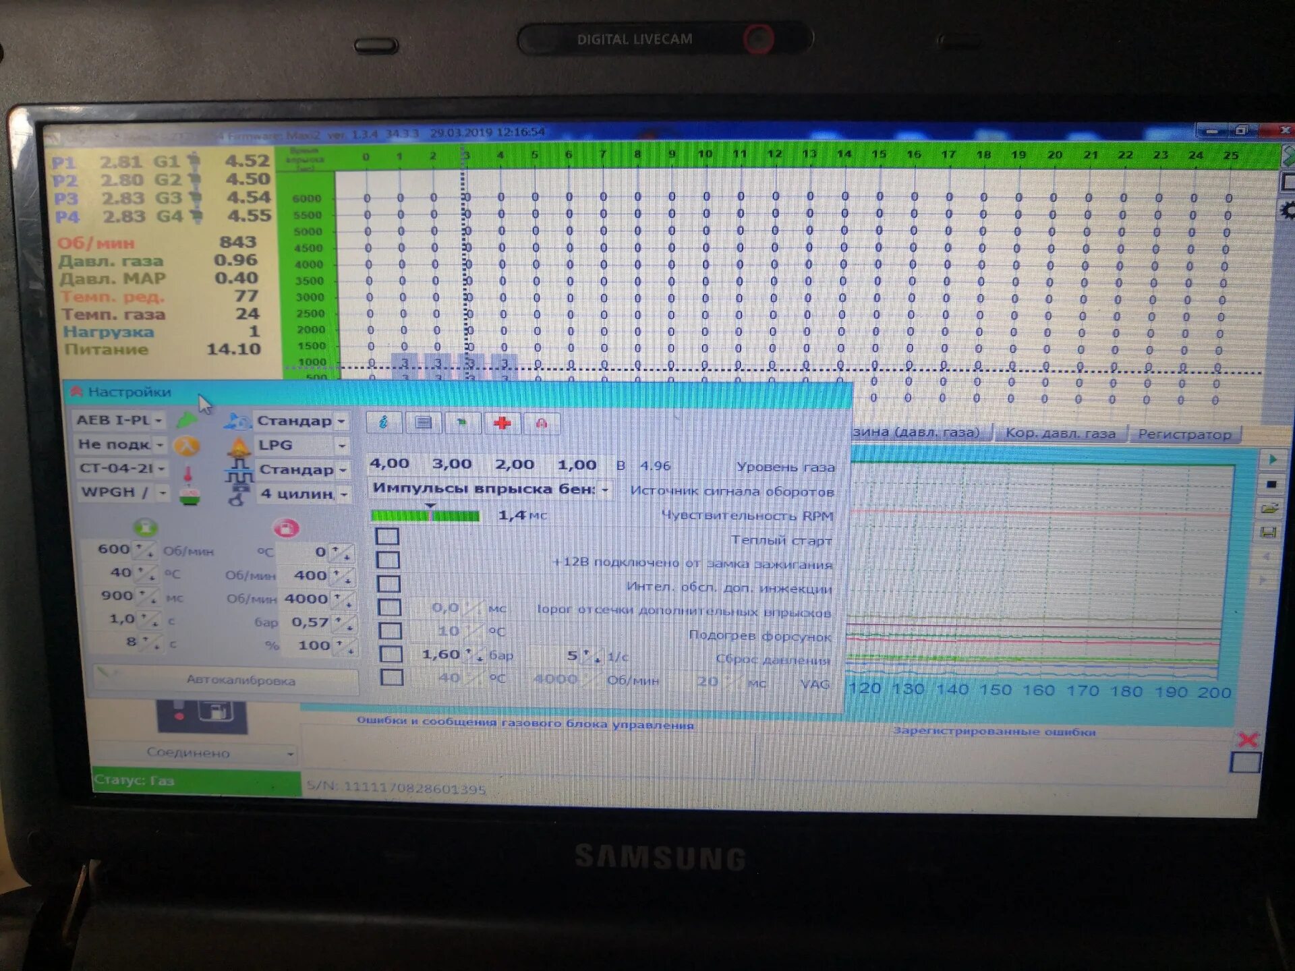
Task: Step the 900 мс value
Action: pos(149,596)
